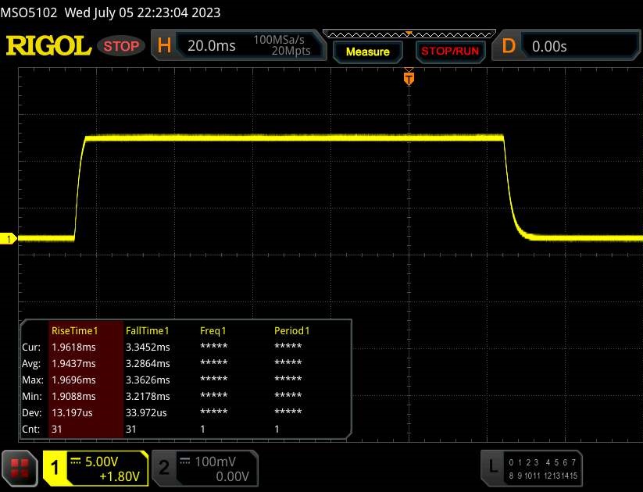The height and width of the screenshot is (492, 643).
Task: Click the Cur: row label
Action: [31, 348]
